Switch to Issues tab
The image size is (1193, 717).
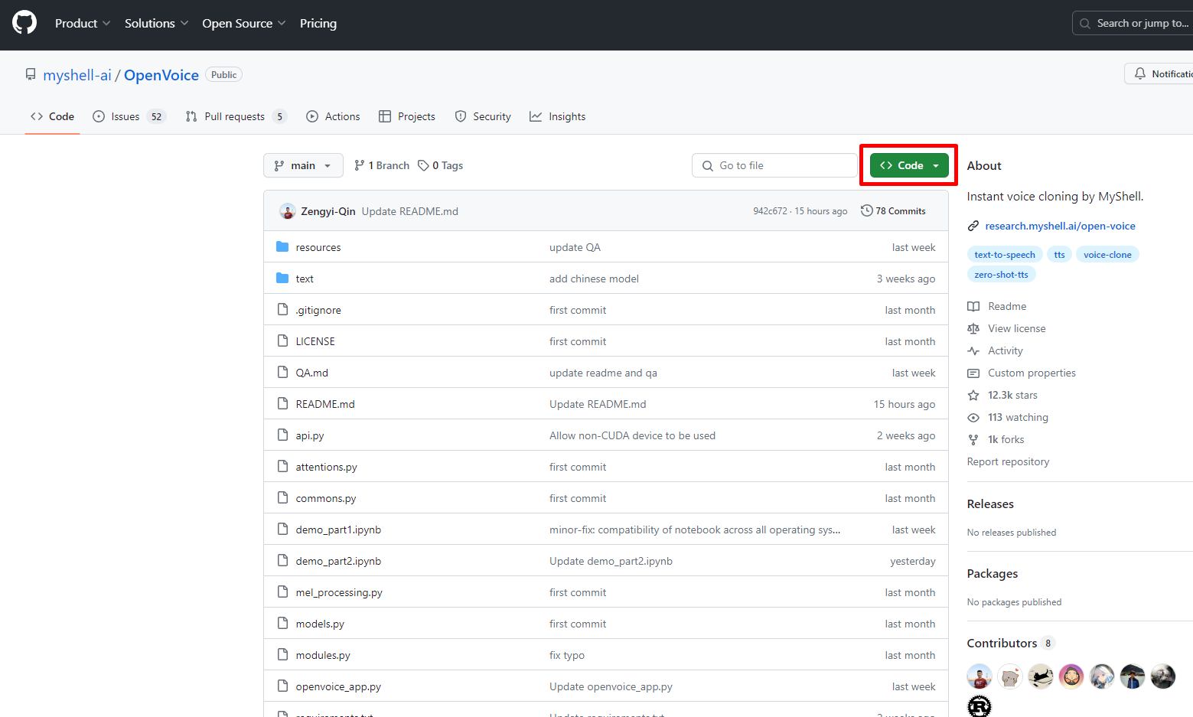tap(129, 116)
